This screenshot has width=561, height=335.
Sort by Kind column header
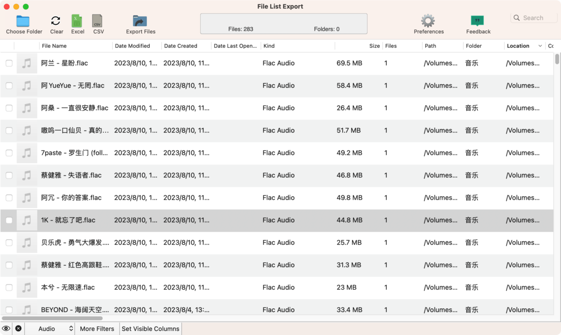(269, 46)
